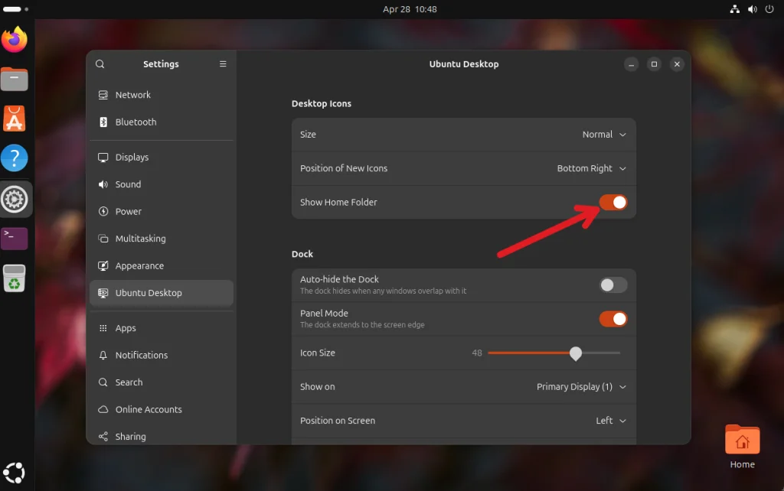Viewport: 784px width, 491px height.
Task: Open Position on Screen dropdown showing Left
Action: (610, 421)
